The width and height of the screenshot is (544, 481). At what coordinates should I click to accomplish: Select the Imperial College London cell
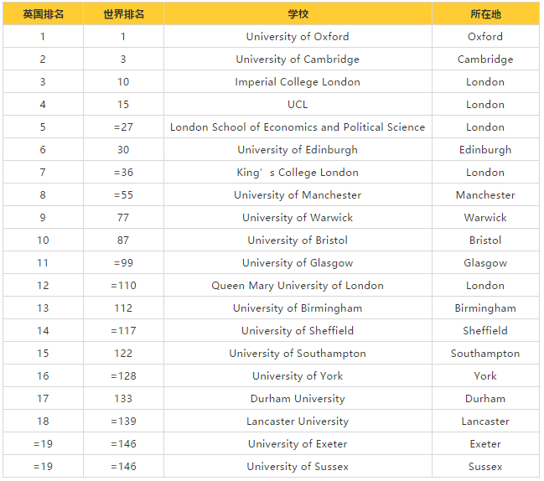click(x=298, y=82)
